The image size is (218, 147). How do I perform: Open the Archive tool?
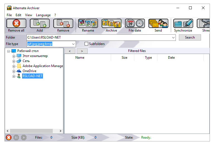pos(111,23)
